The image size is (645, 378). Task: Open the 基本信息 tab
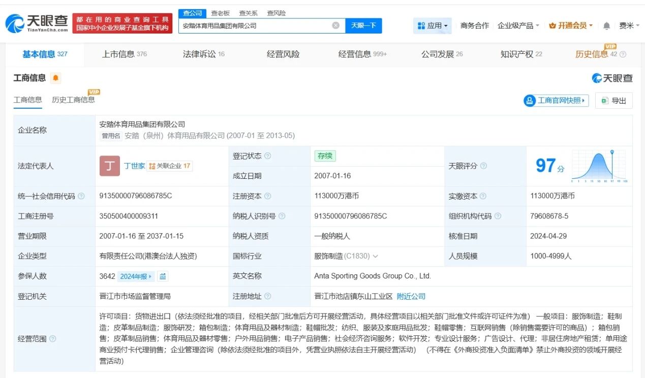(x=45, y=54)
